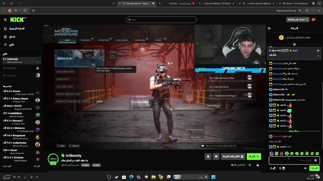The image size is (323, 181).
Task: Share the stream via the share icon
Action: coord(250,165)
